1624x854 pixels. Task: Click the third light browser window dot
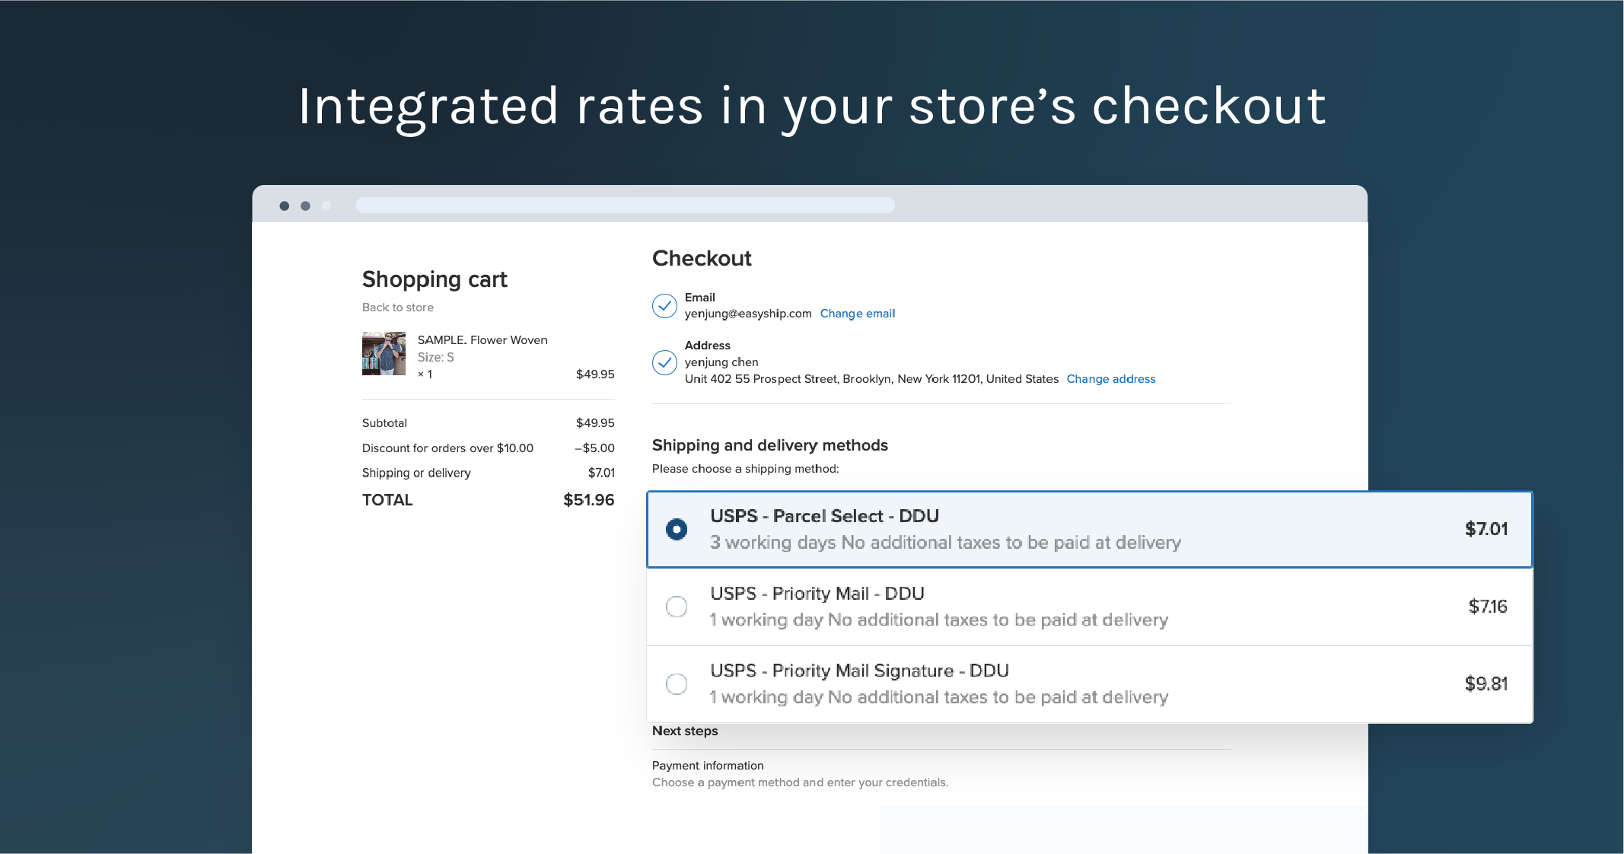(326, 206)
